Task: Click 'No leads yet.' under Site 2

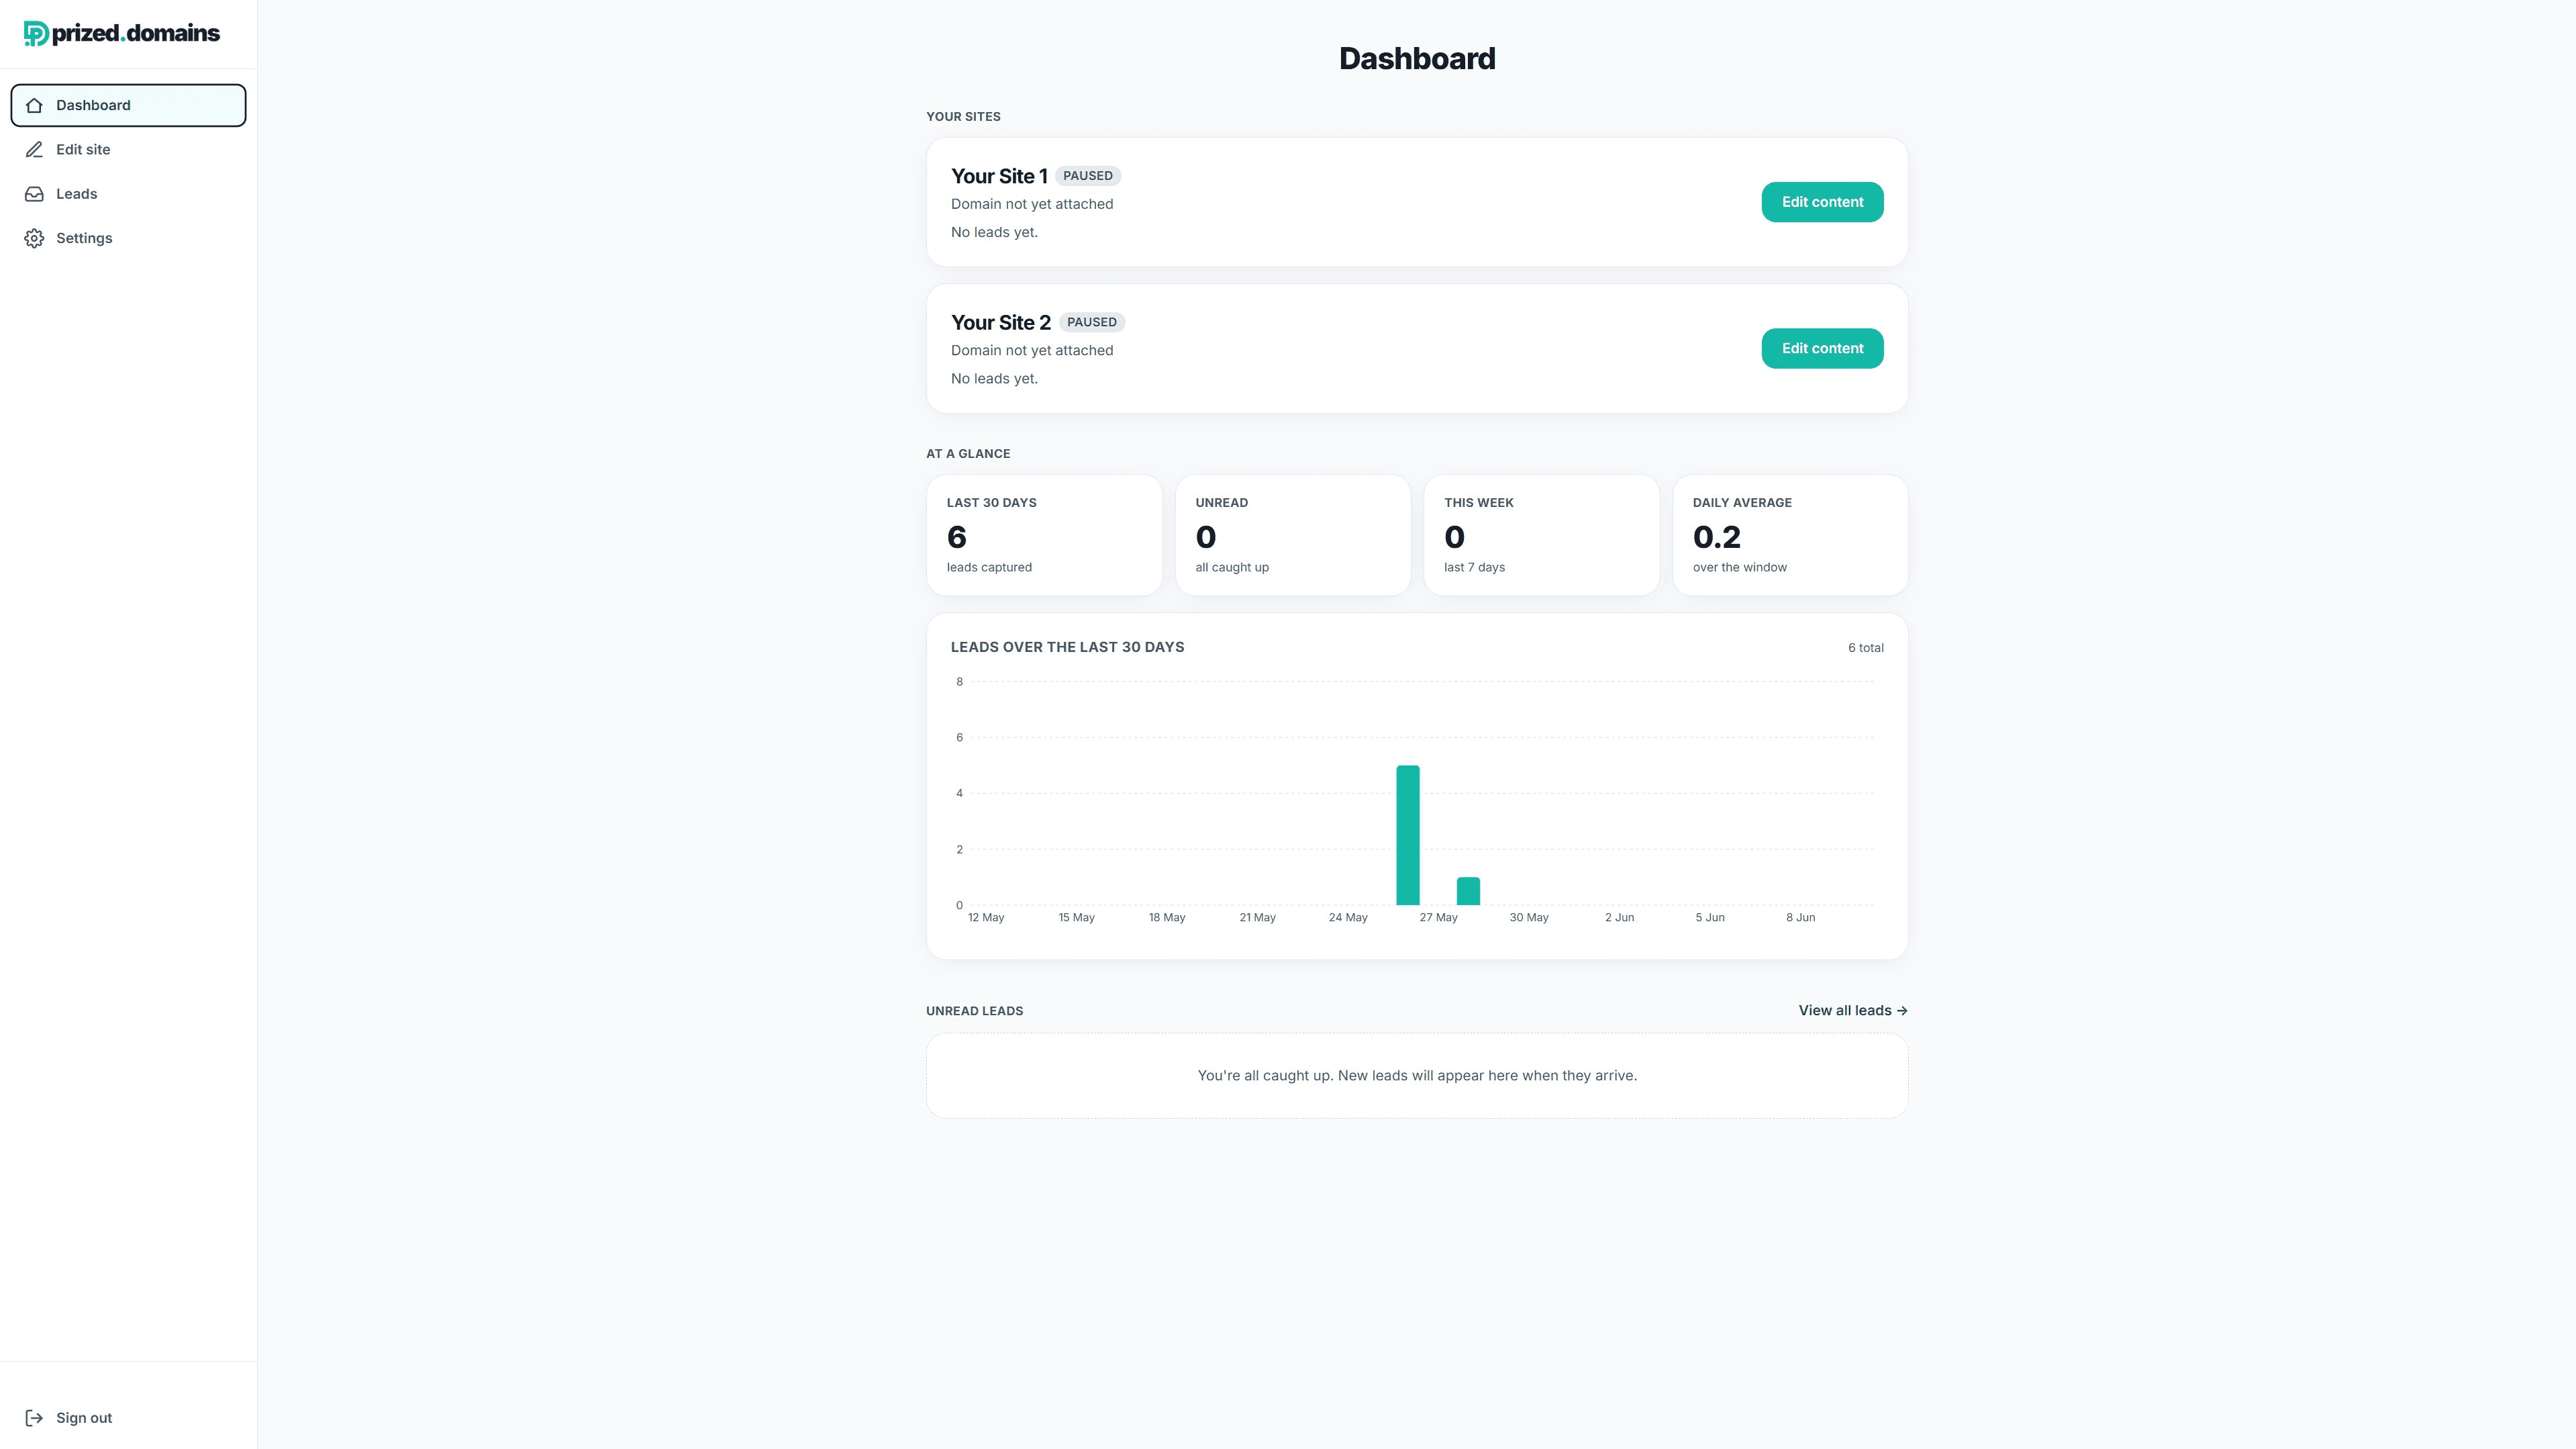Action: pos(994,378)
